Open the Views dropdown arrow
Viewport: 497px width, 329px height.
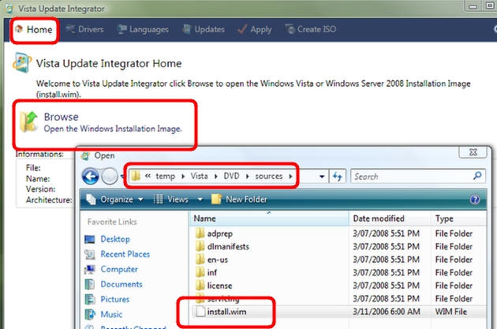(200, 200)
